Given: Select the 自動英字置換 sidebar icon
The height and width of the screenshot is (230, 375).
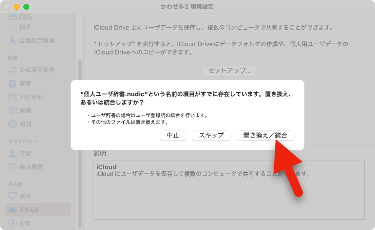Looking at the screenshot, I should 13,40.
